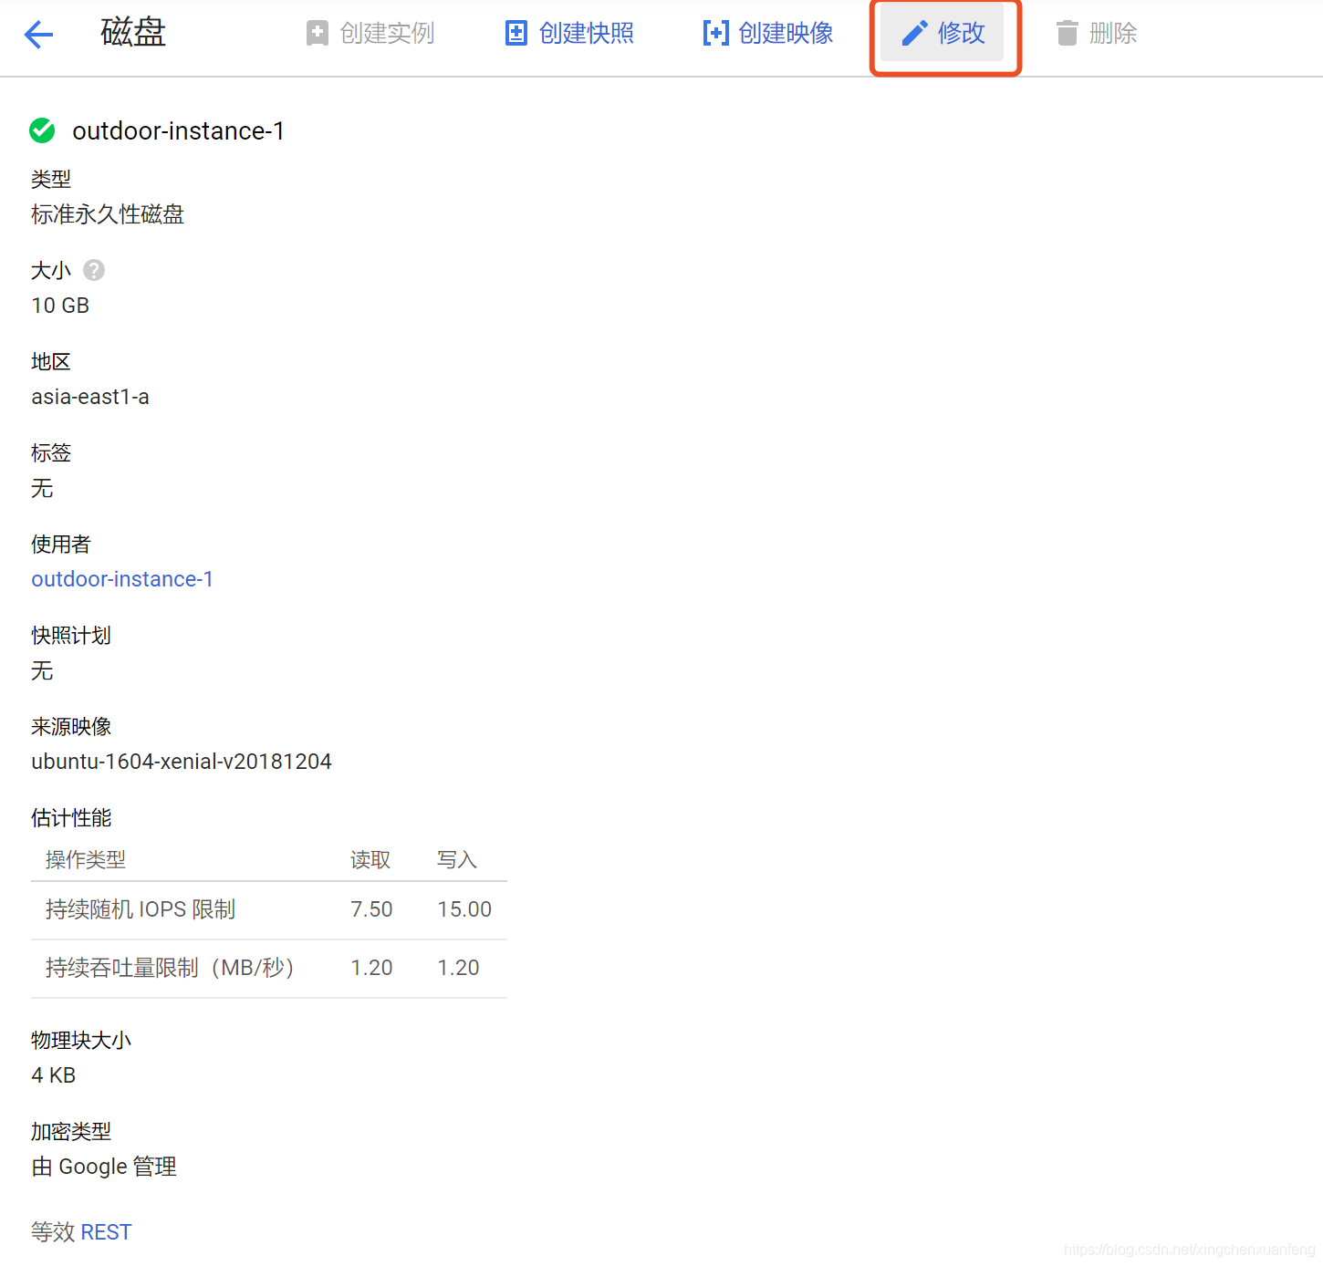This screenshot has height=1266, width=1323.
Task: Click the green status check icon
Action: [42, 130]
